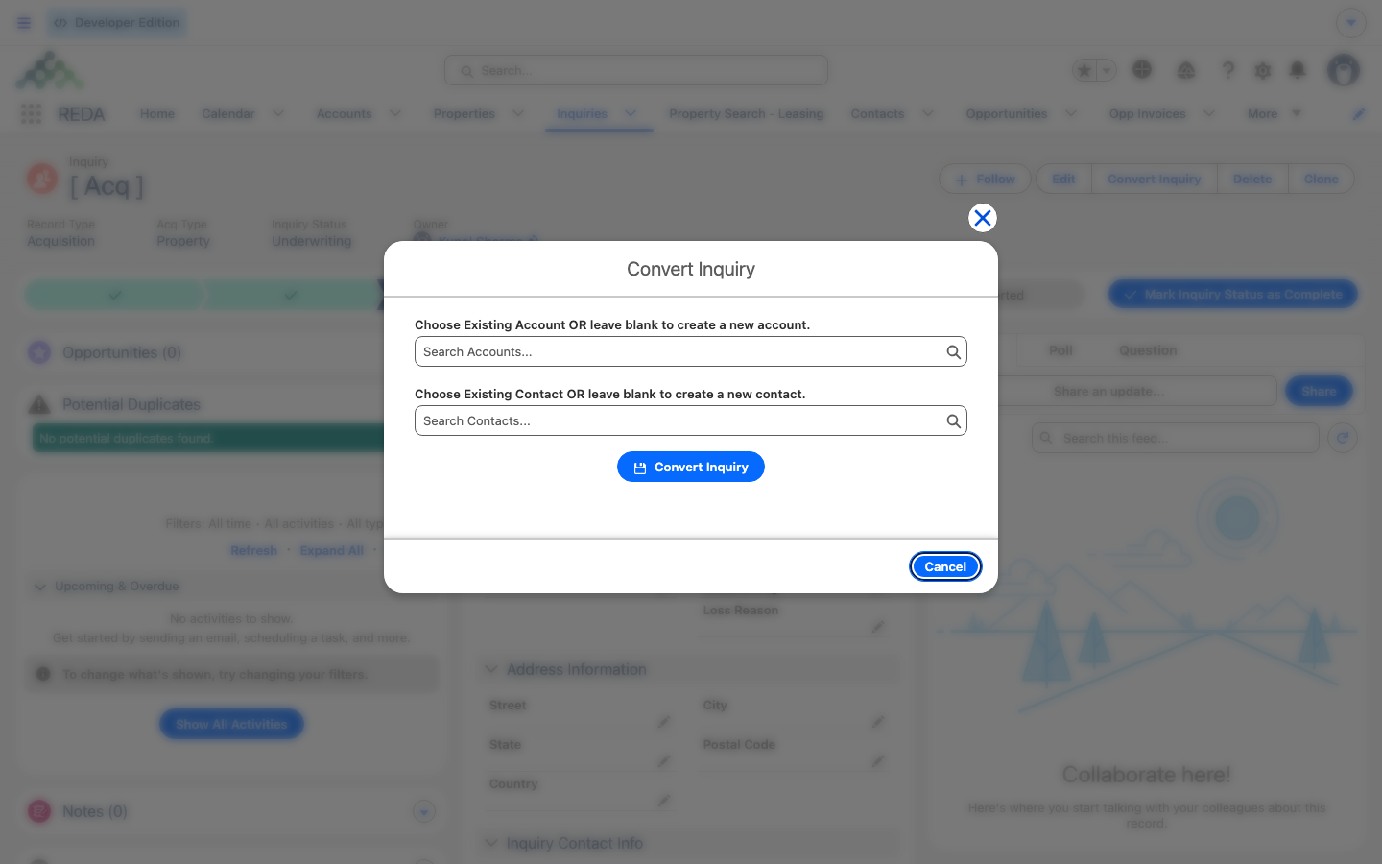Click the Share button in the feed

pos(1319,391)
